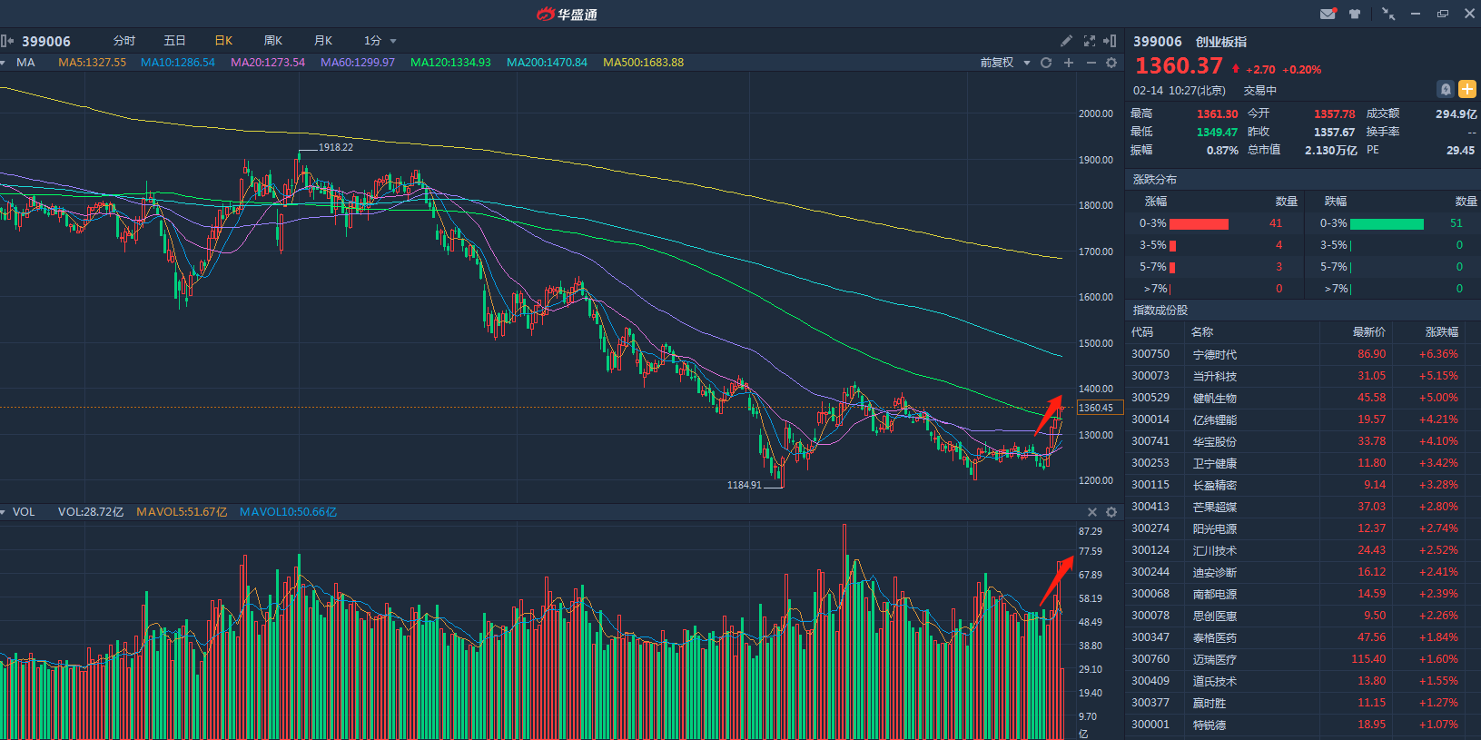Zoom in the chart with the plus icon
1481x740 pixels.
[1069, 63]
